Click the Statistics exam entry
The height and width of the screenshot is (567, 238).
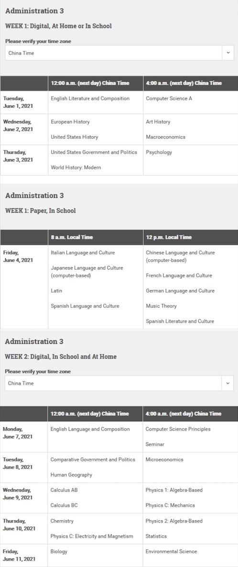pyautogui.click(x=156, y=536)
